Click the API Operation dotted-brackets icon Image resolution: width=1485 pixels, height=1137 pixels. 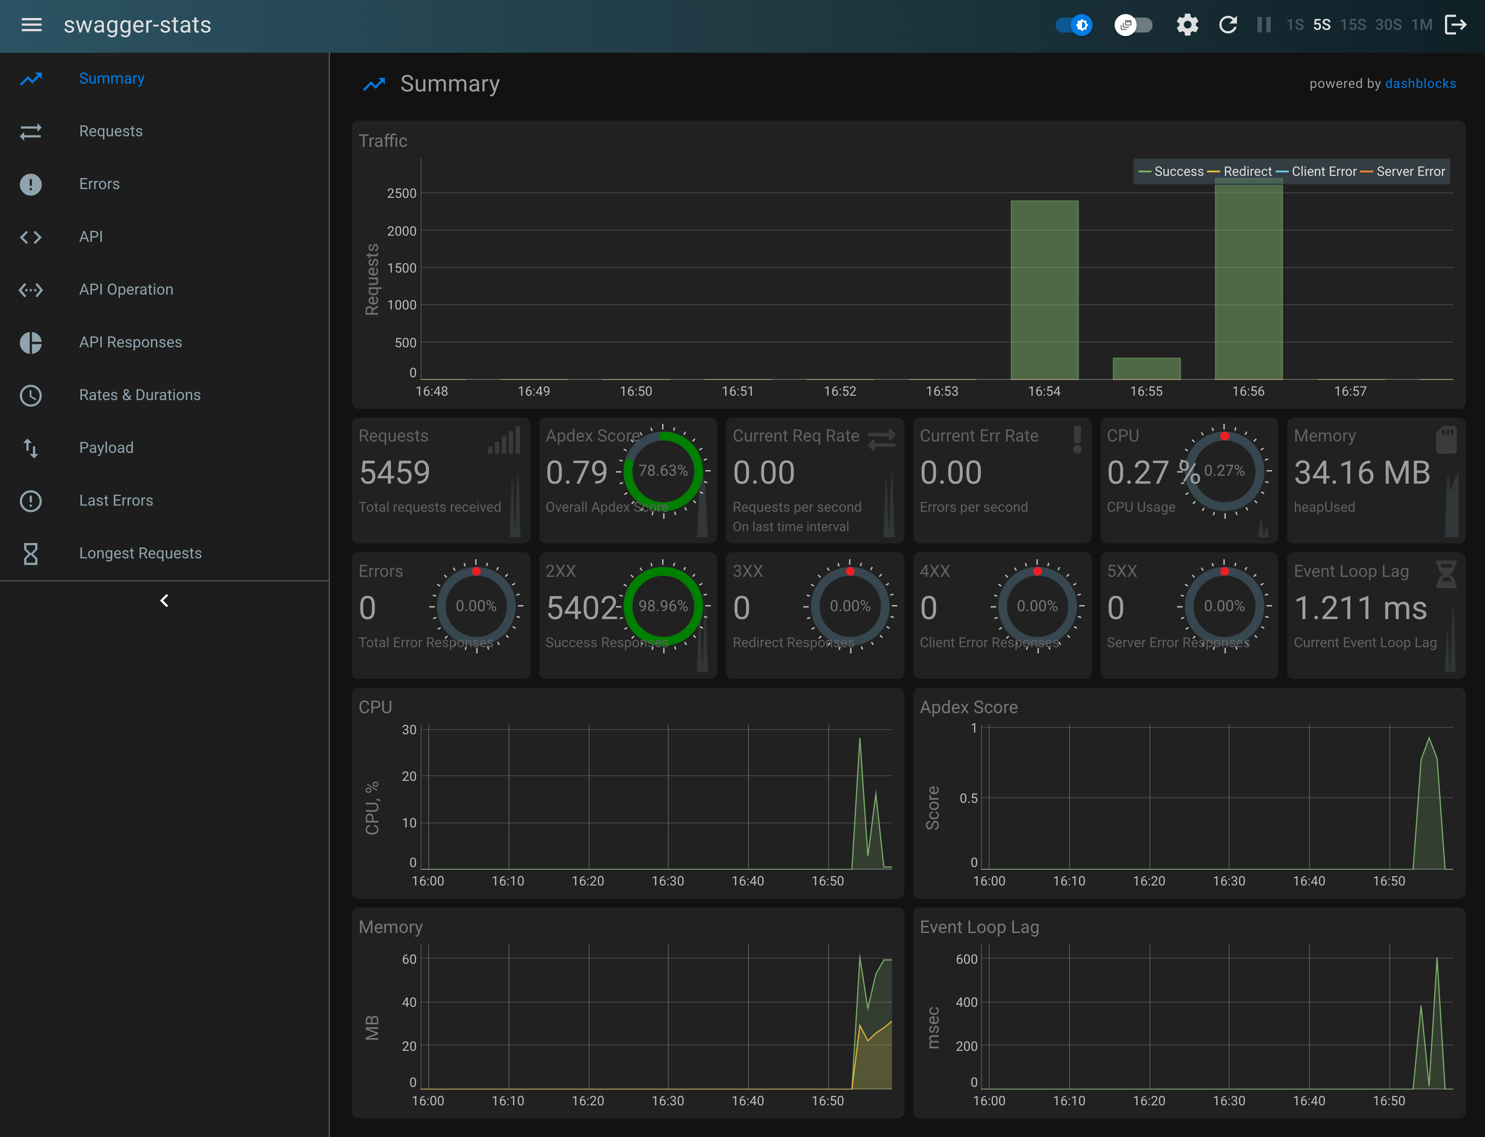(x=30, y=290)
